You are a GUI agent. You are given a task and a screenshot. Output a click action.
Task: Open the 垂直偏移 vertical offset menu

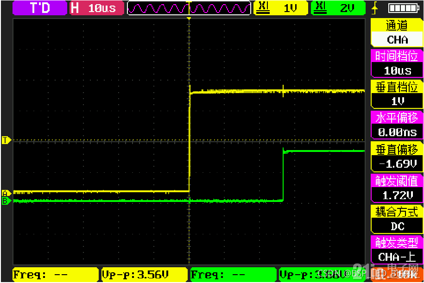coord(397,149)
